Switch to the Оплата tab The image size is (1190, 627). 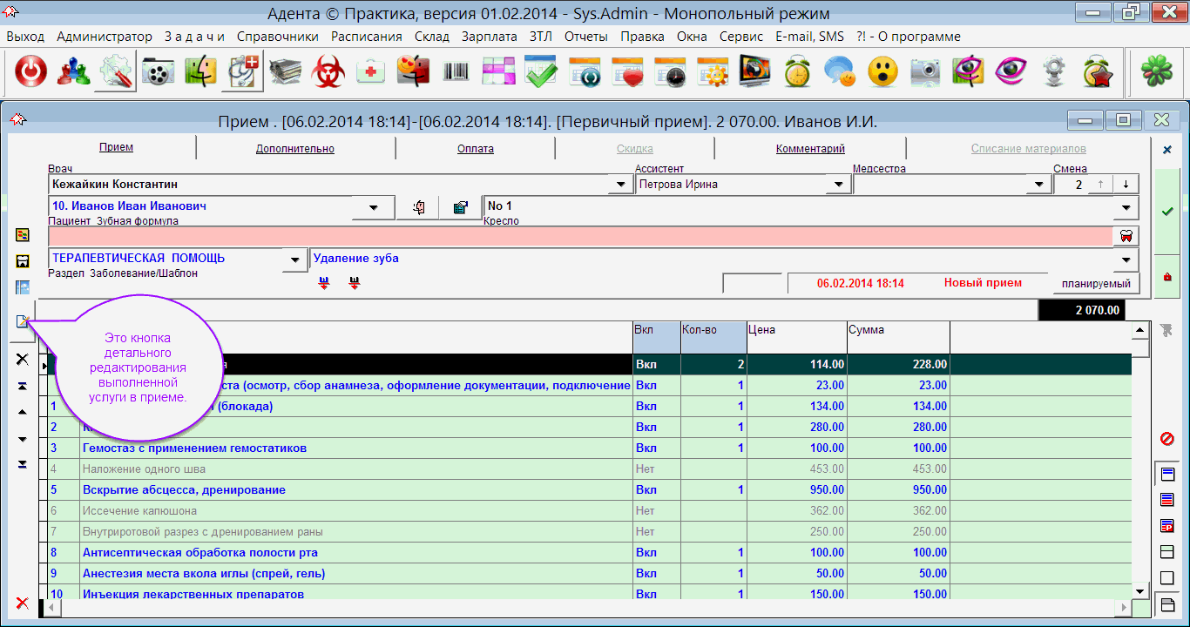tap(476, 149)
